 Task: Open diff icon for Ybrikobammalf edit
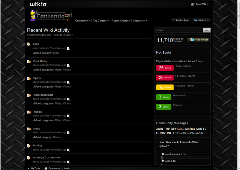68,99
